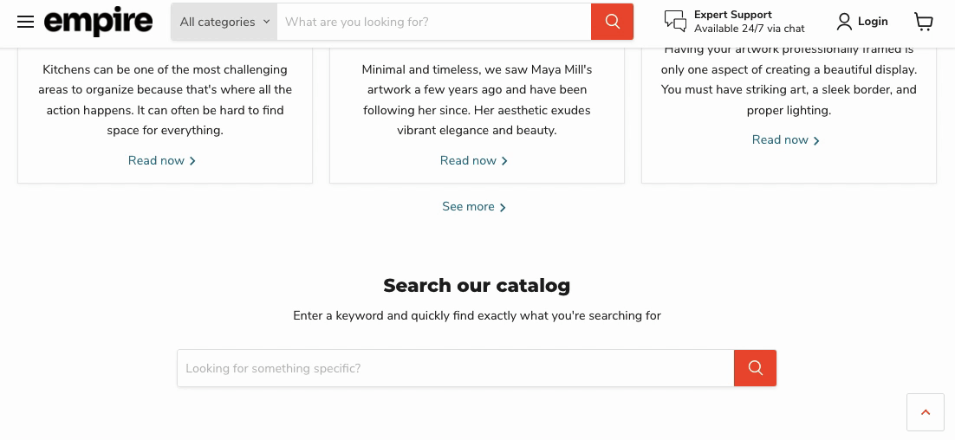Open the hamburger navigation menu
Image resolution: width=955 pixels, height=440 pixels.
click(x=25, y=22)
